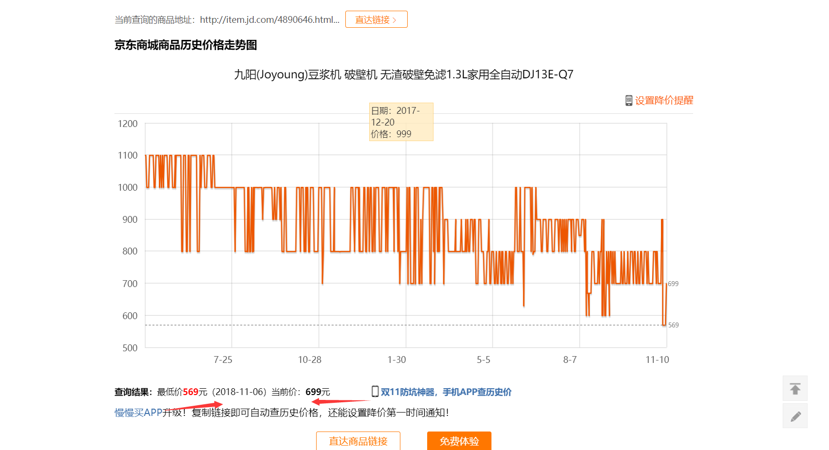Click the x-axis label 1-30
This screenshot has height=450, width=829.
tap(396, 360)
